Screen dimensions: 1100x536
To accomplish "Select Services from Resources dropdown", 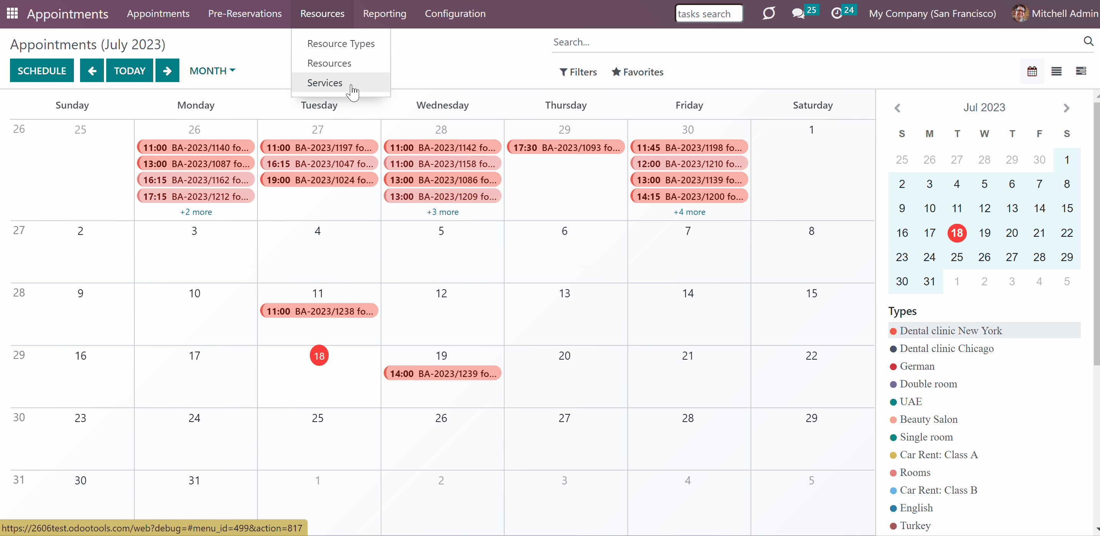I will click(341, 83).
